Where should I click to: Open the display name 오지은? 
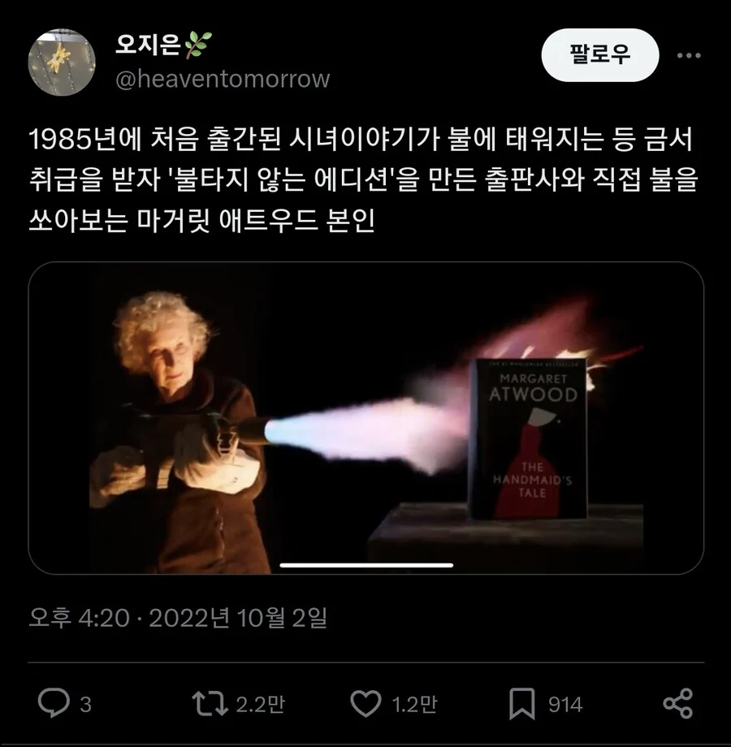pos(148,45)
